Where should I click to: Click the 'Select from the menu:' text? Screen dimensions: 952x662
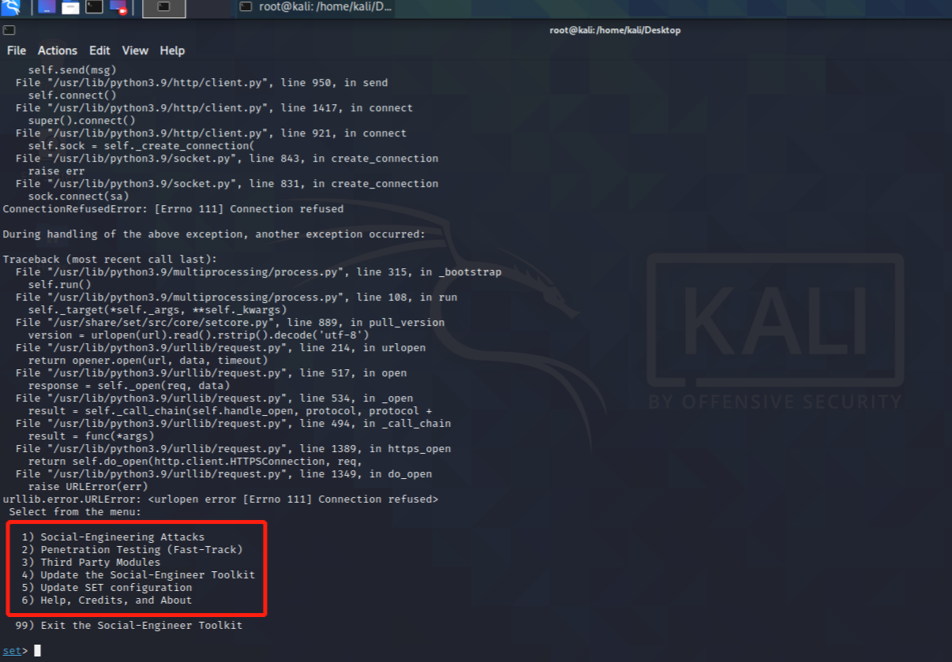[75, 512]
